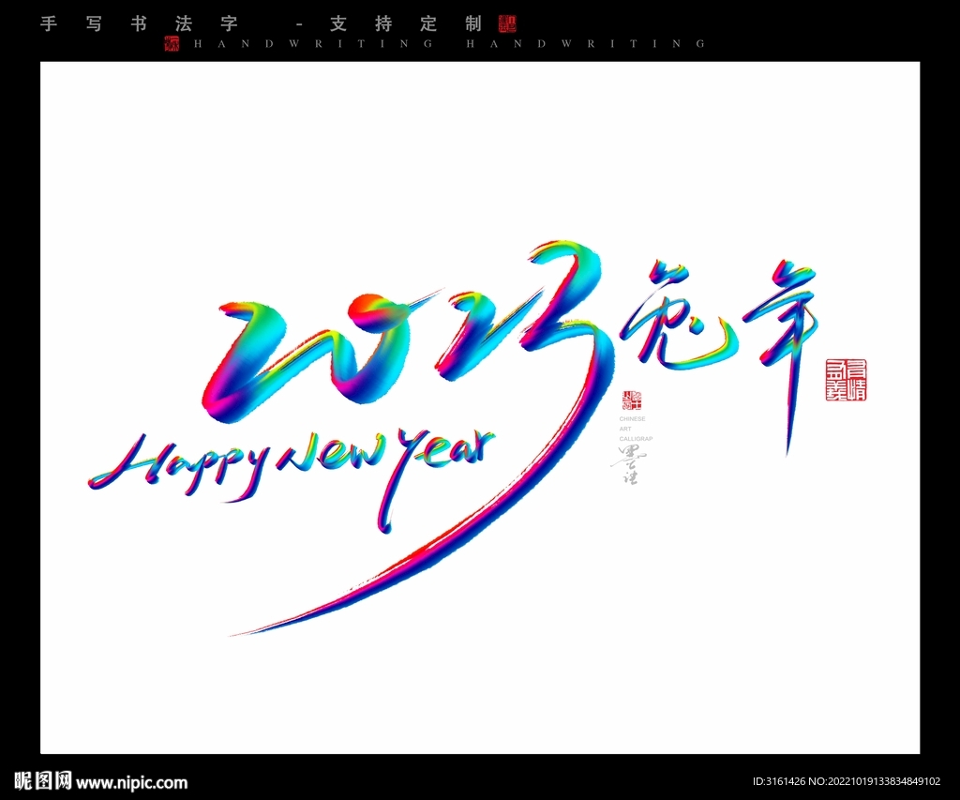The width and height of the screenshot is (960, 800).
Task: Click the red seal stamp beside 手写书法字 banner
Action: [x=507, y=23]
